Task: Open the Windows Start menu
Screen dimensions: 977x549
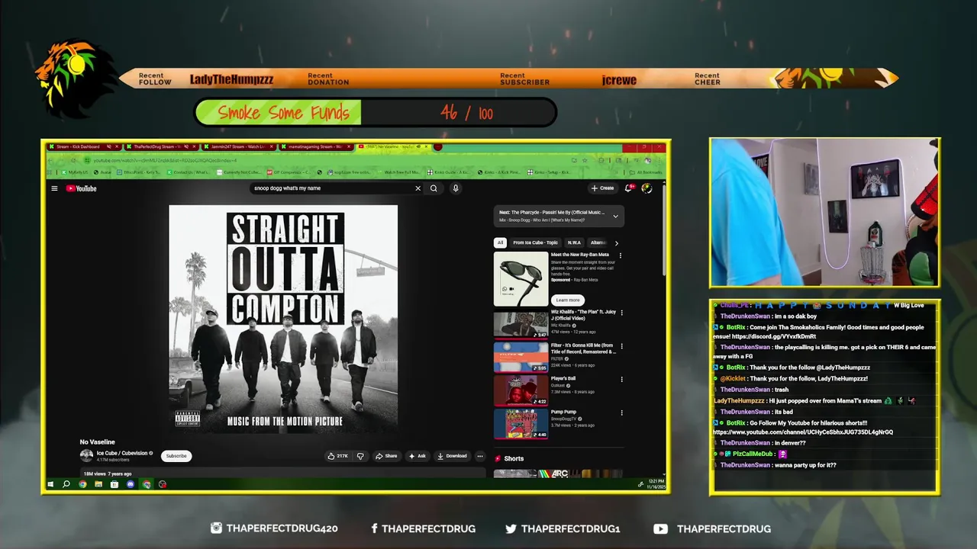Action: tap(51, 484)
